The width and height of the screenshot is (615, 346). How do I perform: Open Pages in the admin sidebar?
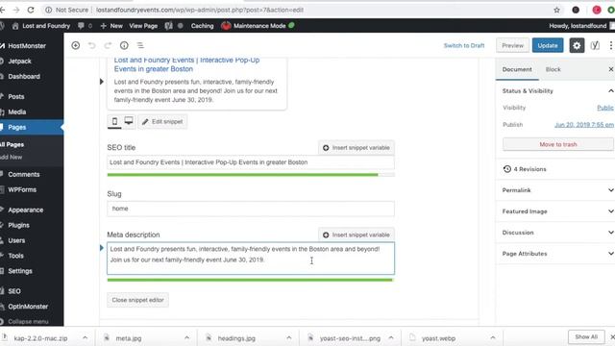17,127
